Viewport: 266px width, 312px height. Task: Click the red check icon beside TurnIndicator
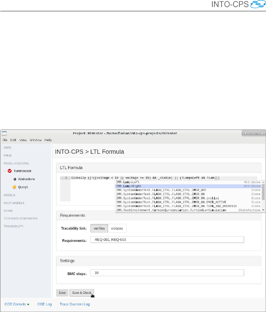coord(10,171)
